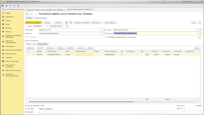
Task: Click horizontal scrollbar under the table
Action: coord(81,102)
